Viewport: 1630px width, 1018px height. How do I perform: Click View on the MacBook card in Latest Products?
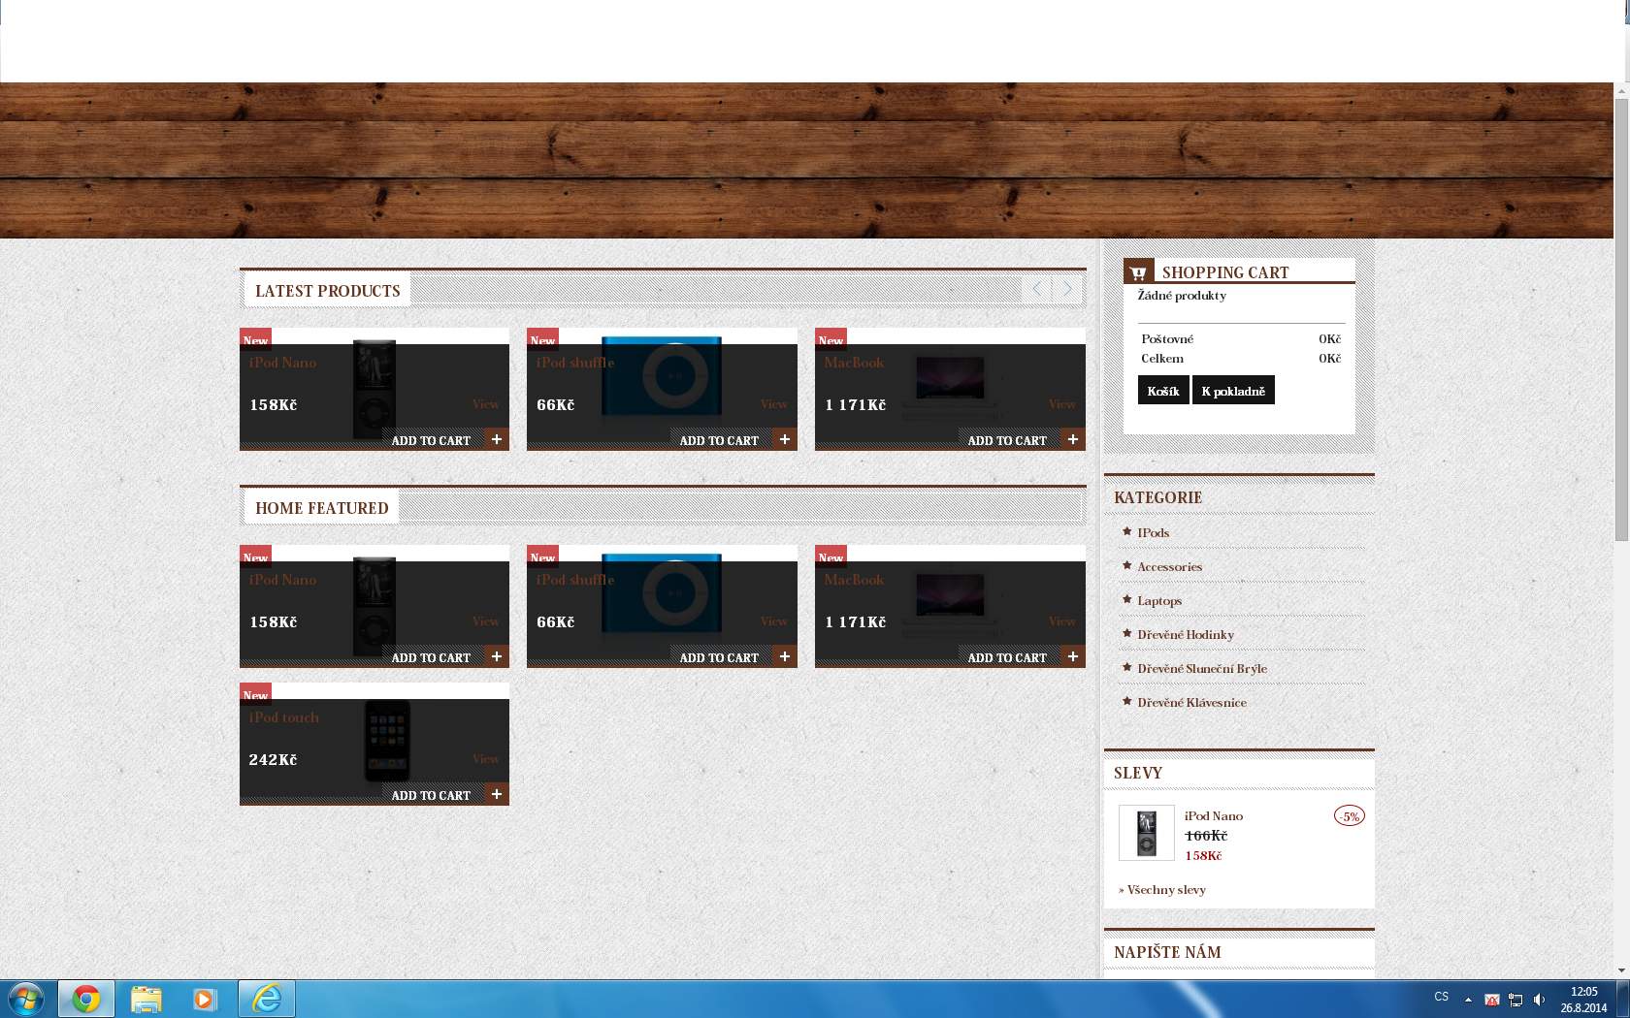pos(1062,404)
